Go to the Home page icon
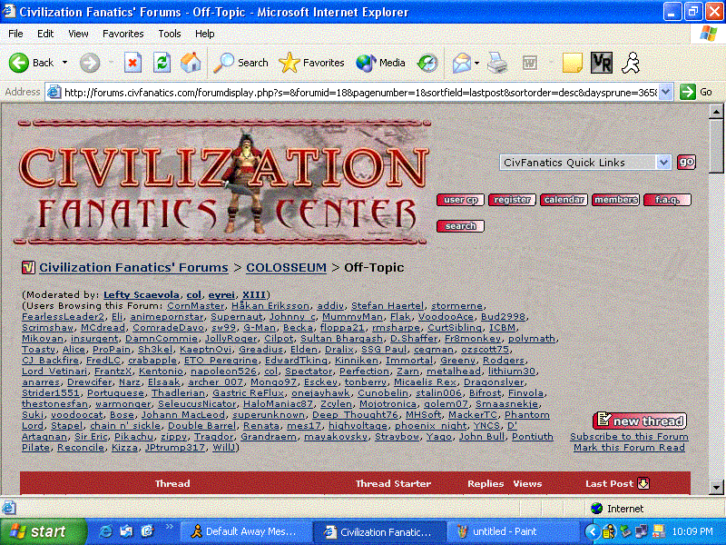This screenshot has width=726, height=545. [191, 63]
